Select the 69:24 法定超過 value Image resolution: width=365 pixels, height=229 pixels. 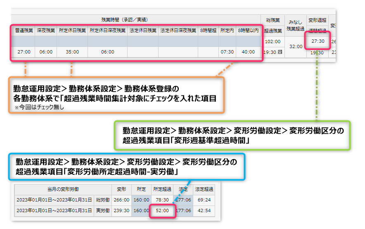point(204,200)
